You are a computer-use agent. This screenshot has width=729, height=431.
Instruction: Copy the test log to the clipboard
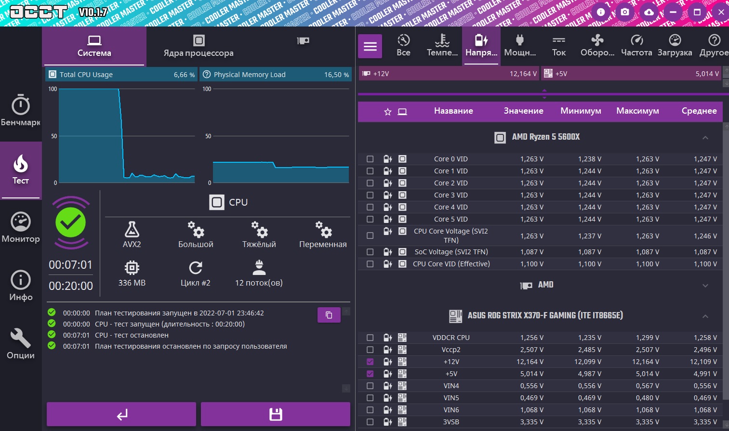coord(329,315)
